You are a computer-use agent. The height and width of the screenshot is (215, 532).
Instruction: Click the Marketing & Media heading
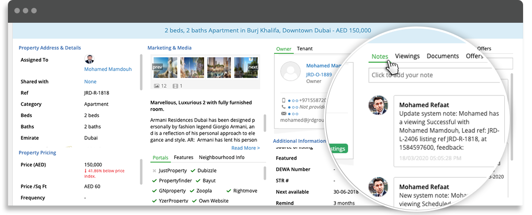(x=170, y=48)
